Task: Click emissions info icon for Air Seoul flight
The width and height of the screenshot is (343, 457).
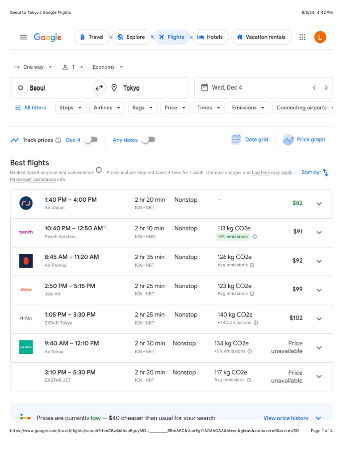Action: (x=250, y=351)
